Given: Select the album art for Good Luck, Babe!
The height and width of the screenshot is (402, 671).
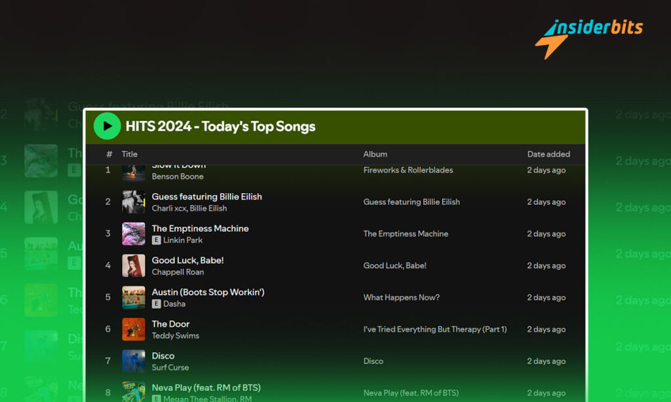Looking at the screenshot, I should [134, 265].
